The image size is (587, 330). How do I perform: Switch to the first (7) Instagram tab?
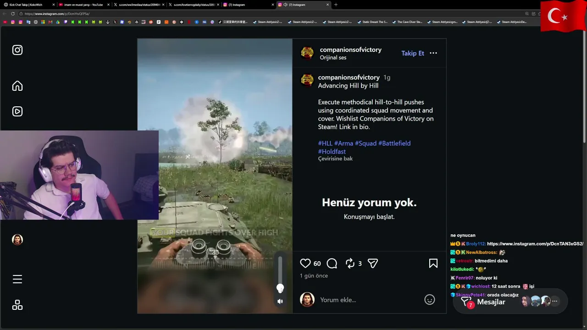(249, 5)
